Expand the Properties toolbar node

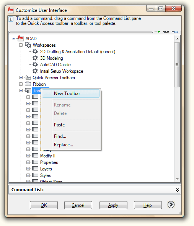[x=28, y=162]
